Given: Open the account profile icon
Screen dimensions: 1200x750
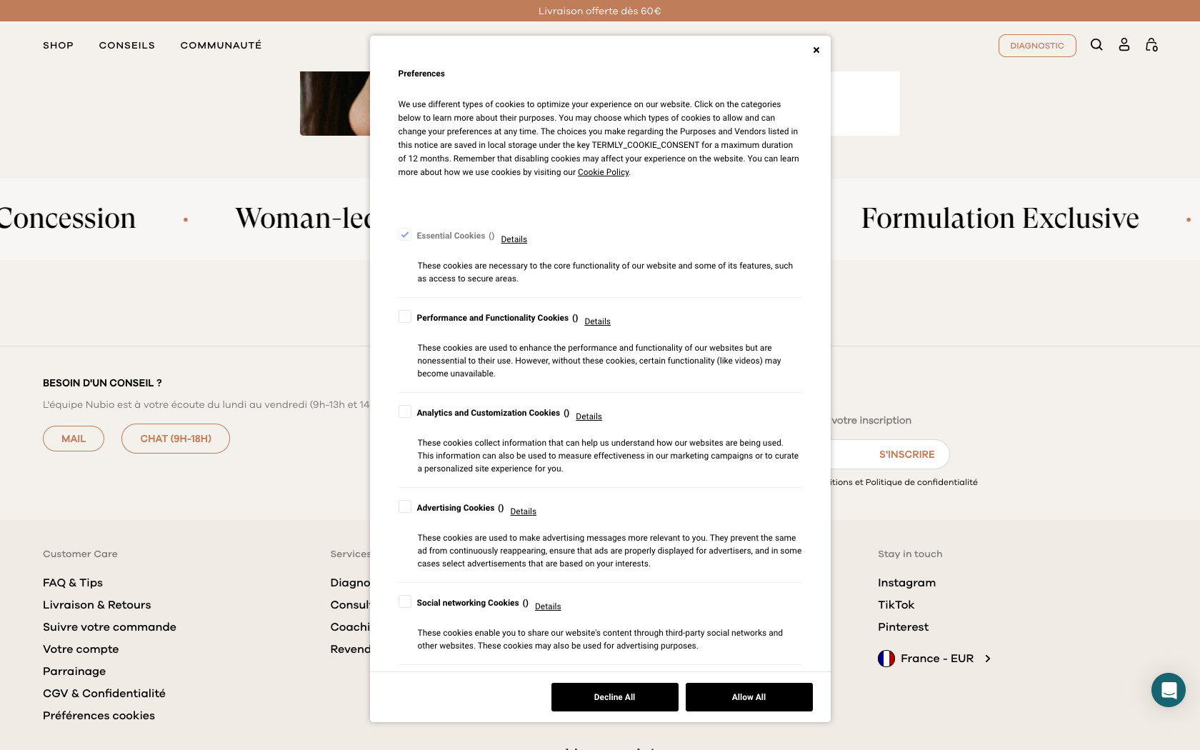Looking at the screenshot, I should pos(1124,44).
